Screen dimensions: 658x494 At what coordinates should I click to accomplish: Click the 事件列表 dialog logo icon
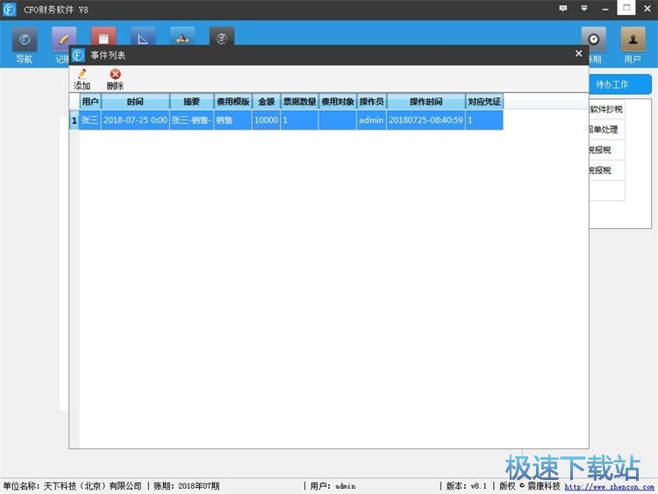(x=78, y=55)
